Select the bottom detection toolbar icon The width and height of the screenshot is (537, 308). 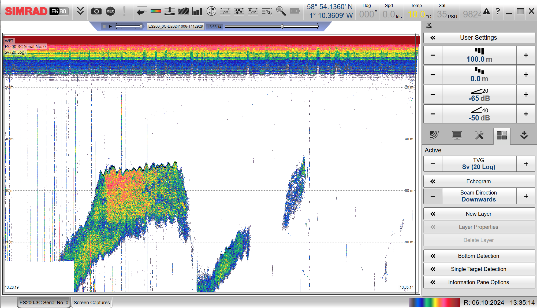(170, 11)
